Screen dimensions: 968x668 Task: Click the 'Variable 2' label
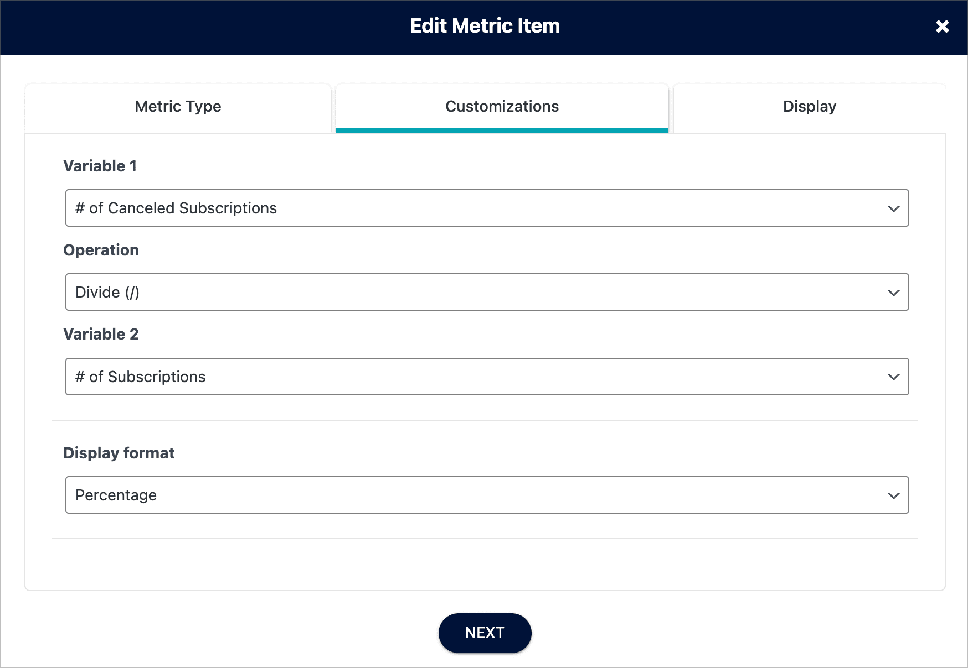(101, 334)
